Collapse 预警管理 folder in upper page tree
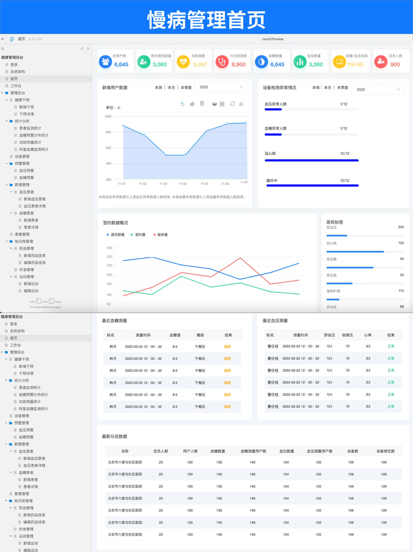The image size is (413, 552). pyautogui.click(x=7, y=164)
